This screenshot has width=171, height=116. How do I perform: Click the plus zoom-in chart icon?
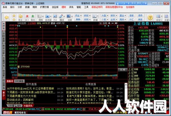109,23
